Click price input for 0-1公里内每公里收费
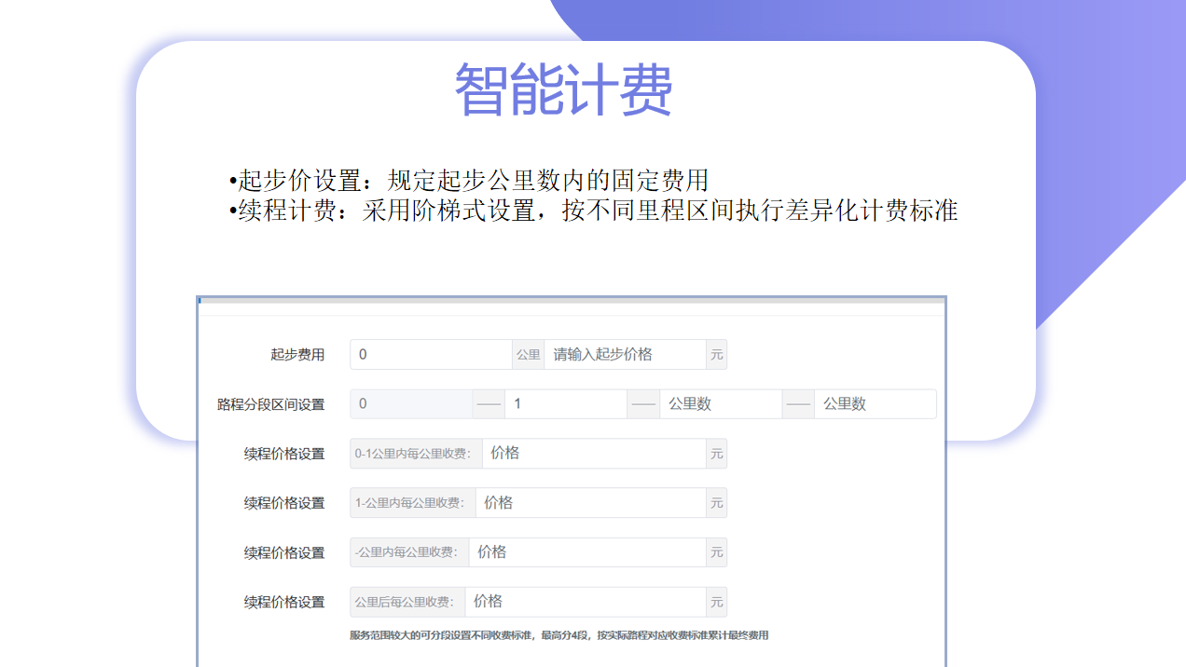Screen dimensions: 1186x667 coord(594,454)
